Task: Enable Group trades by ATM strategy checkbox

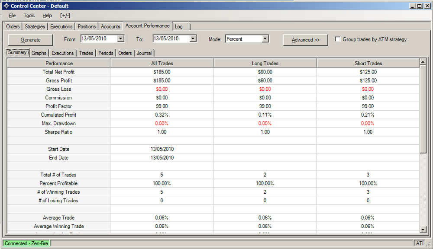Action: (337, 39)
